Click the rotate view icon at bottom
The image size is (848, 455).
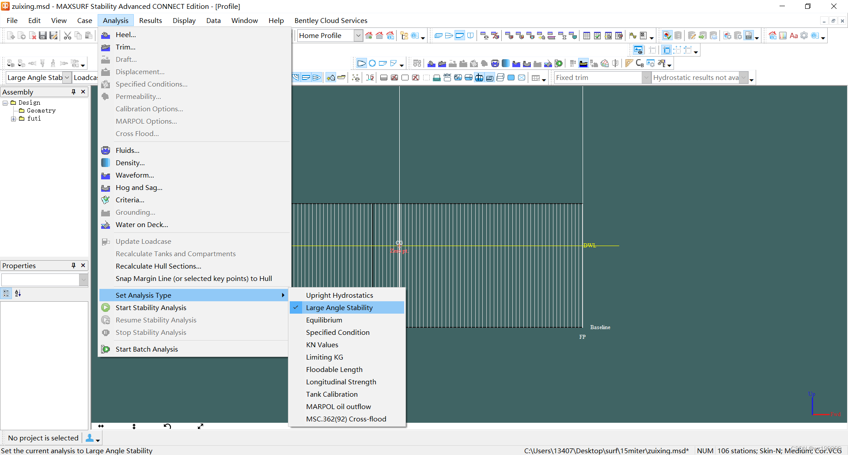[x=167, y=426]
